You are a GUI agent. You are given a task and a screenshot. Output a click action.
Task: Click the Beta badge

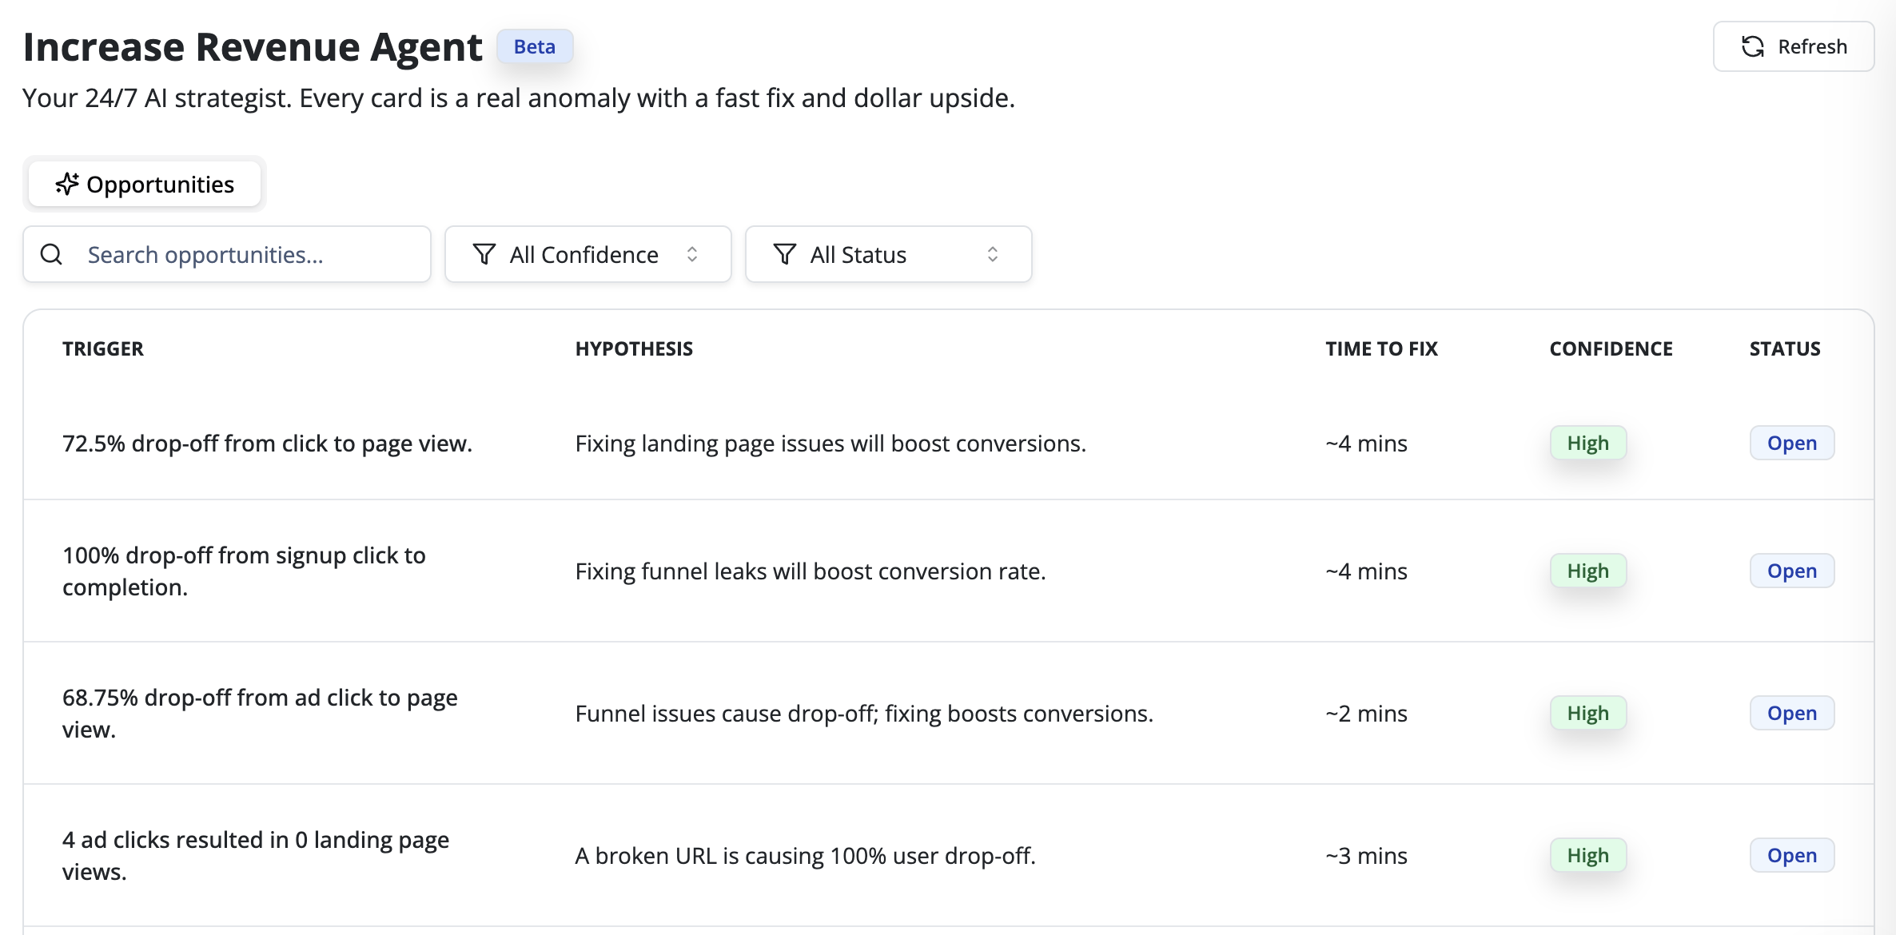click(x=534, y=47)
